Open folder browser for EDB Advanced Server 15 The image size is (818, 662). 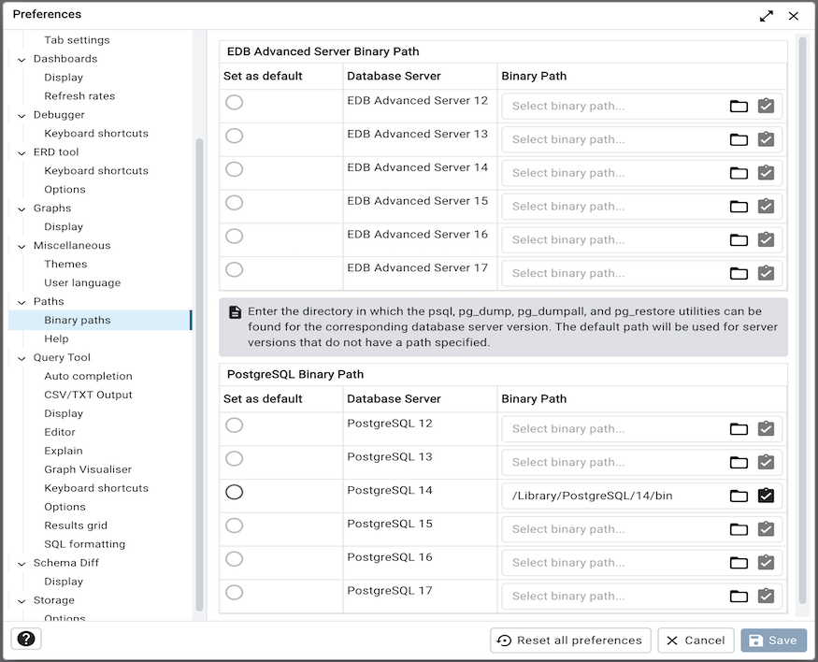738,206
